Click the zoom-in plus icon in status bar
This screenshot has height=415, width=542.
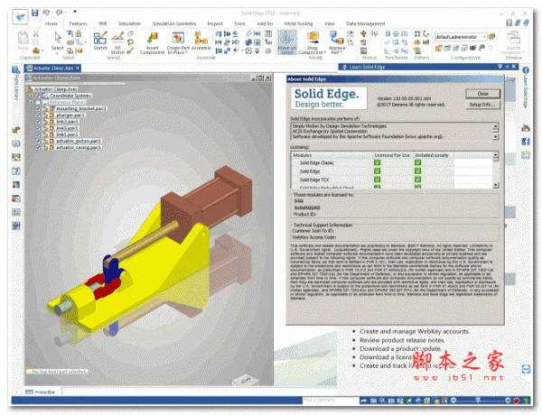coord(508,401)
